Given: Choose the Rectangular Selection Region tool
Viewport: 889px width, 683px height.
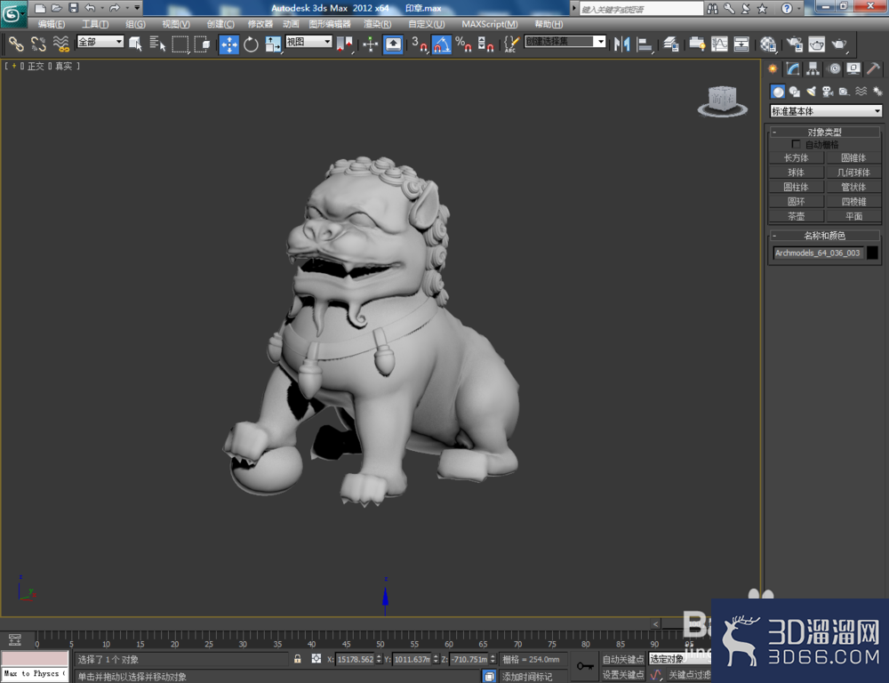Looking at the screenshot, I should [180, 44].
